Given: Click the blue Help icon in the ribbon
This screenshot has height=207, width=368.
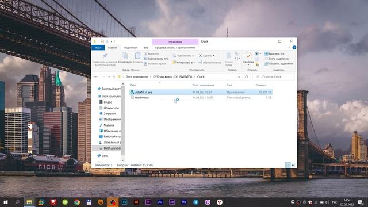Looking at the screenshot, I should [x=294, y=48].
